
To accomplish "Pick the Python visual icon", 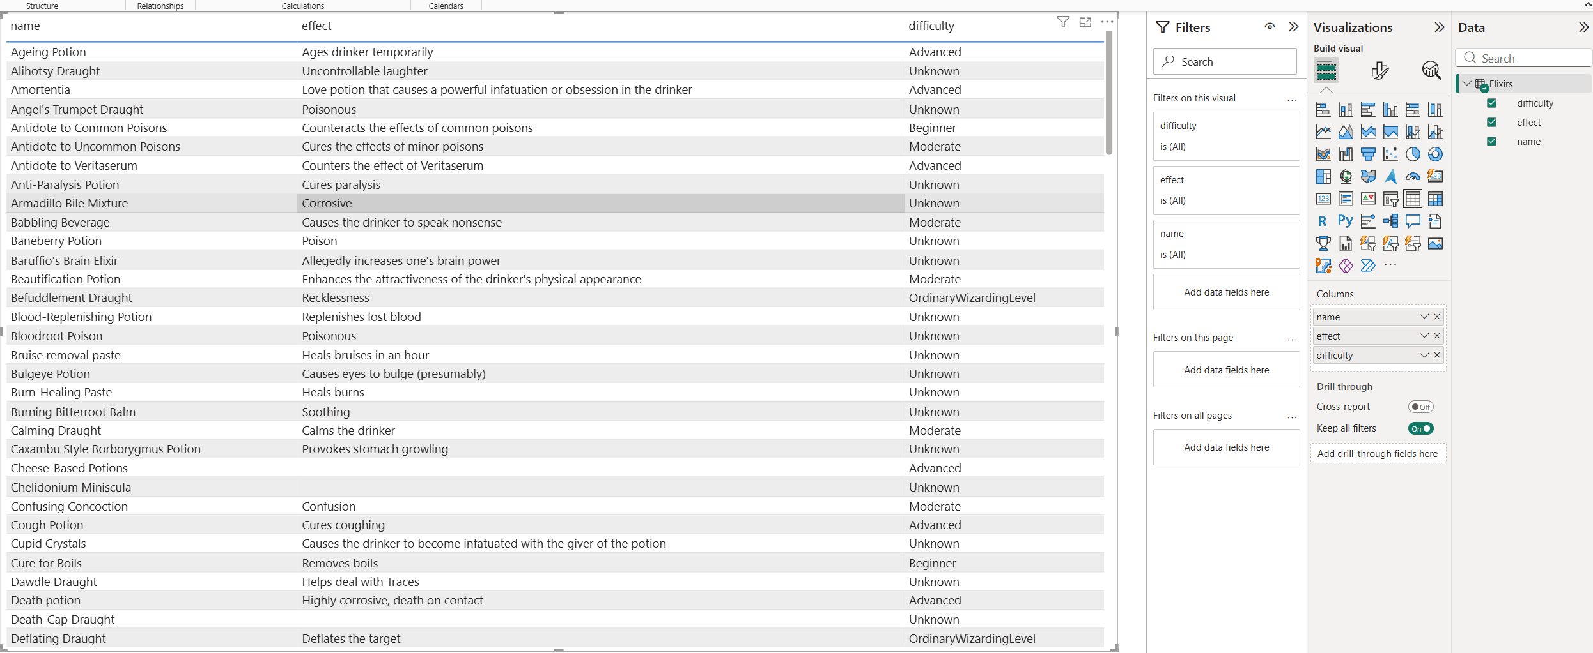I will coord(1346,221).
